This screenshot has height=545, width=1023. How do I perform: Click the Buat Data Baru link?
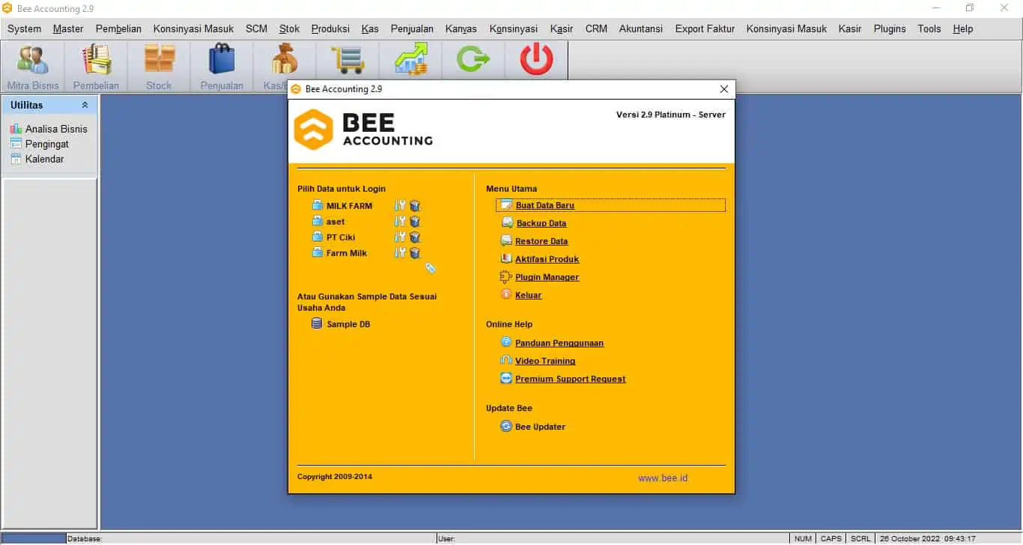(545, 205)
